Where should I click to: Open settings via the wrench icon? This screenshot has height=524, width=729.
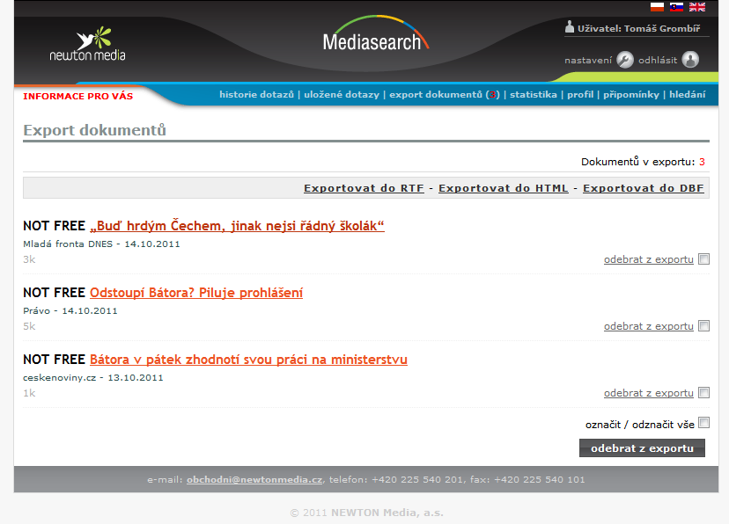tap(625, 60)
